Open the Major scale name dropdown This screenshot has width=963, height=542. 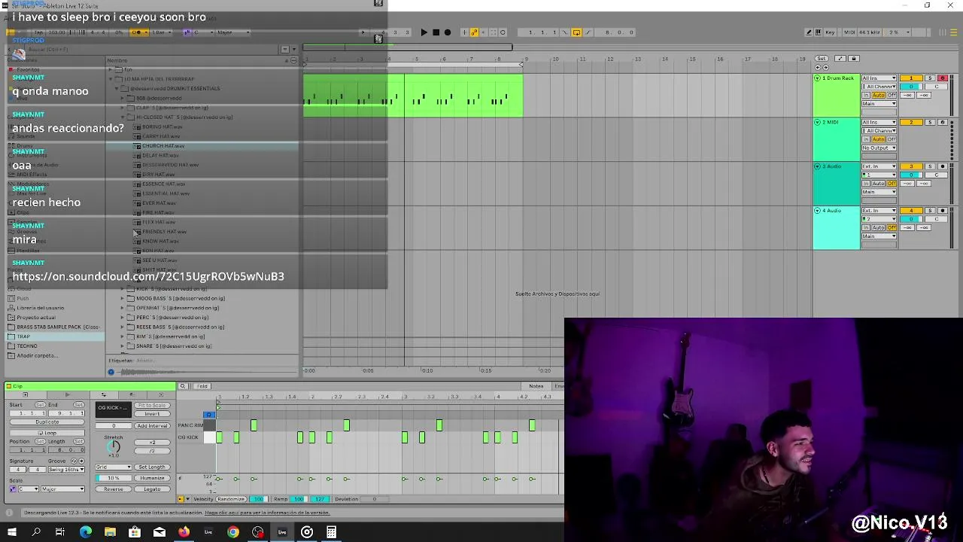62,489
